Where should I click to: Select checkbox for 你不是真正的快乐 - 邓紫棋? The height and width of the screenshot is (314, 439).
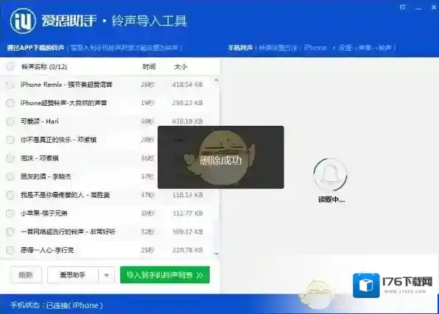pyautogui.click(x=10, y=140)
